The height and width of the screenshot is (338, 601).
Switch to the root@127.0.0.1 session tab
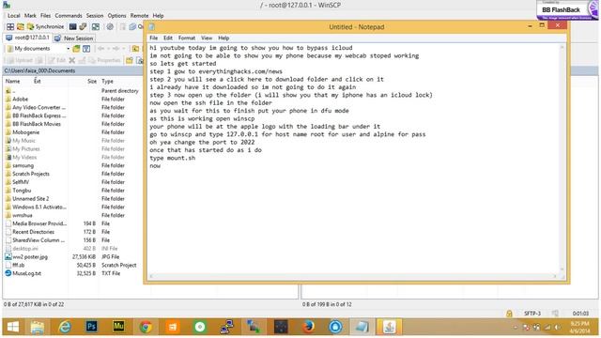27,38
